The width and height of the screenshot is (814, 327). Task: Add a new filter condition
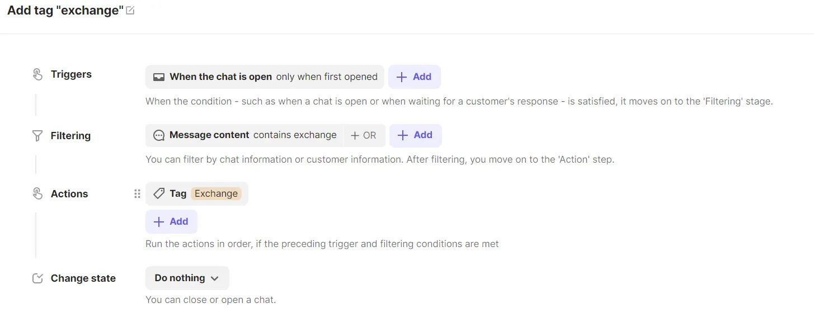(x=415, y=135)
